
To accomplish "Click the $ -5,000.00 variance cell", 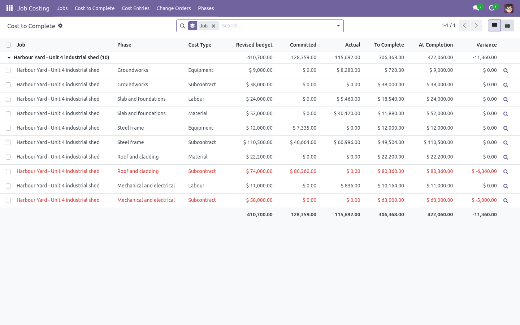I will [484, 200].
